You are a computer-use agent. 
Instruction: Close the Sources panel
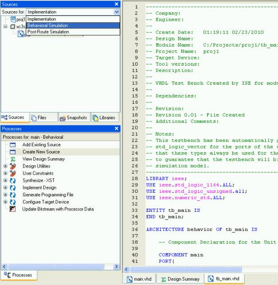point(117,4)
